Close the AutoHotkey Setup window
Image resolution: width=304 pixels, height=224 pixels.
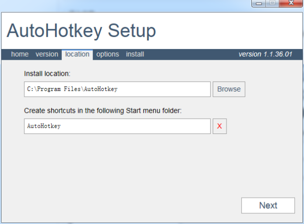click(291, 4)
